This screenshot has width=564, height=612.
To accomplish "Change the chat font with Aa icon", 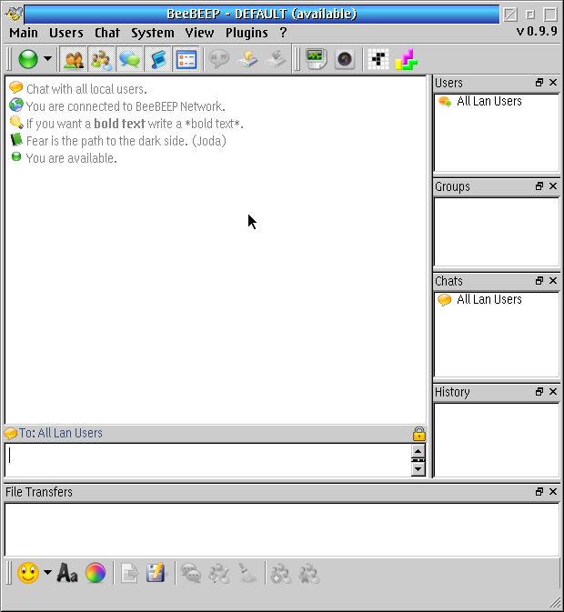I will click(x=67, y=573).
